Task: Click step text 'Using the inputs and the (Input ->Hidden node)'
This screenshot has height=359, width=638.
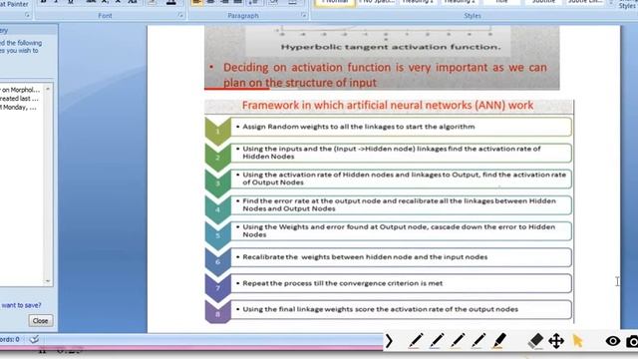Action: click(392, 153)
